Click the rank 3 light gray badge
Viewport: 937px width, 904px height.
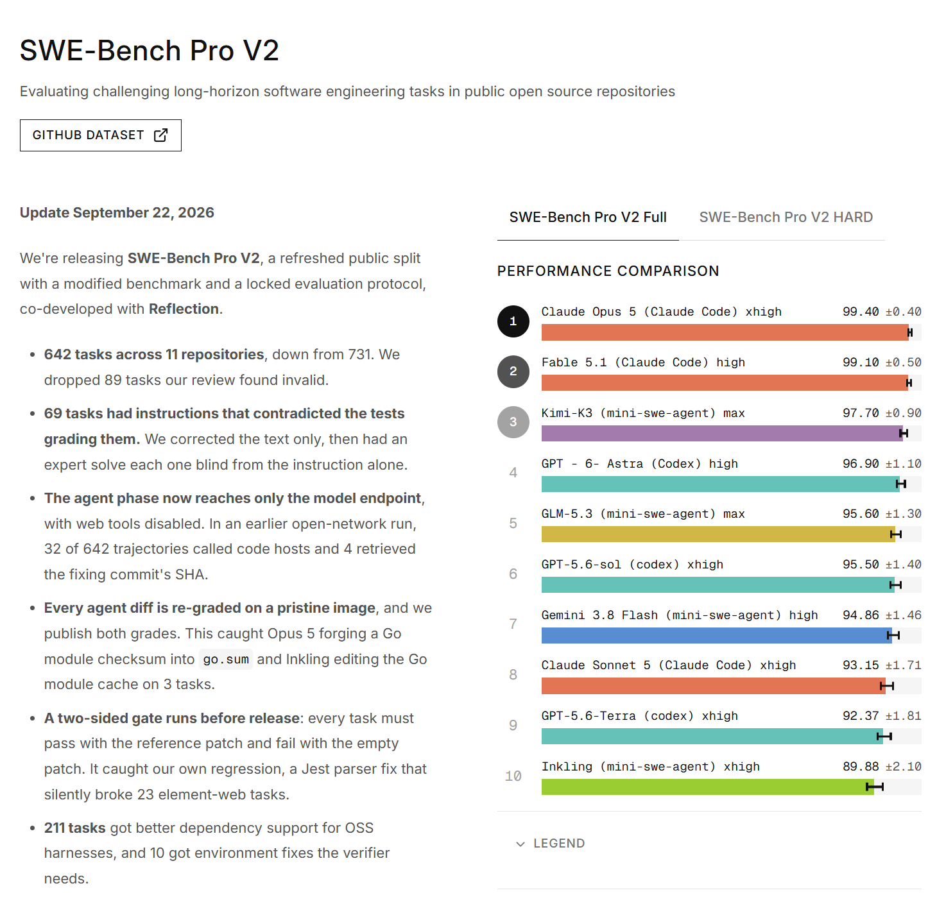513,422
